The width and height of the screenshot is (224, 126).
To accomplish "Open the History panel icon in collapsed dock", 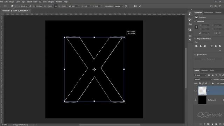I will pos(190,14).
